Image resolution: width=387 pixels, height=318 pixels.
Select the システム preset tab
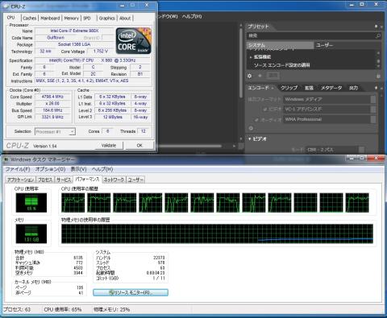280,45
